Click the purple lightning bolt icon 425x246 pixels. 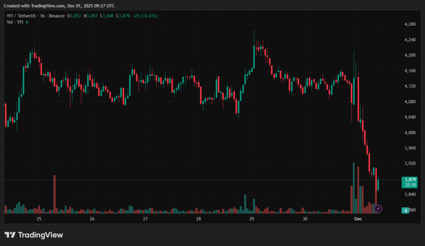pos(378,209)
